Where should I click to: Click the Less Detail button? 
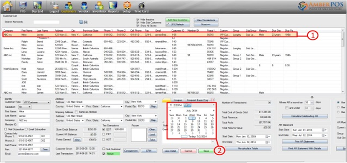[x=171, y=151]
